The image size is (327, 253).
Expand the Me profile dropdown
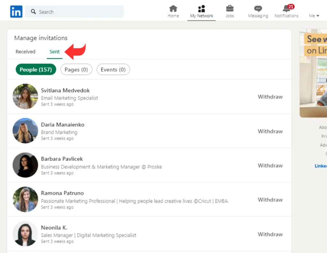tap(314, 16)
